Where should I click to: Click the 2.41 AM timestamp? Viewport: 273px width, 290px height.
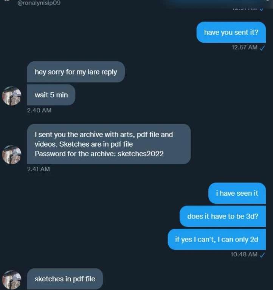click(38, 169)
